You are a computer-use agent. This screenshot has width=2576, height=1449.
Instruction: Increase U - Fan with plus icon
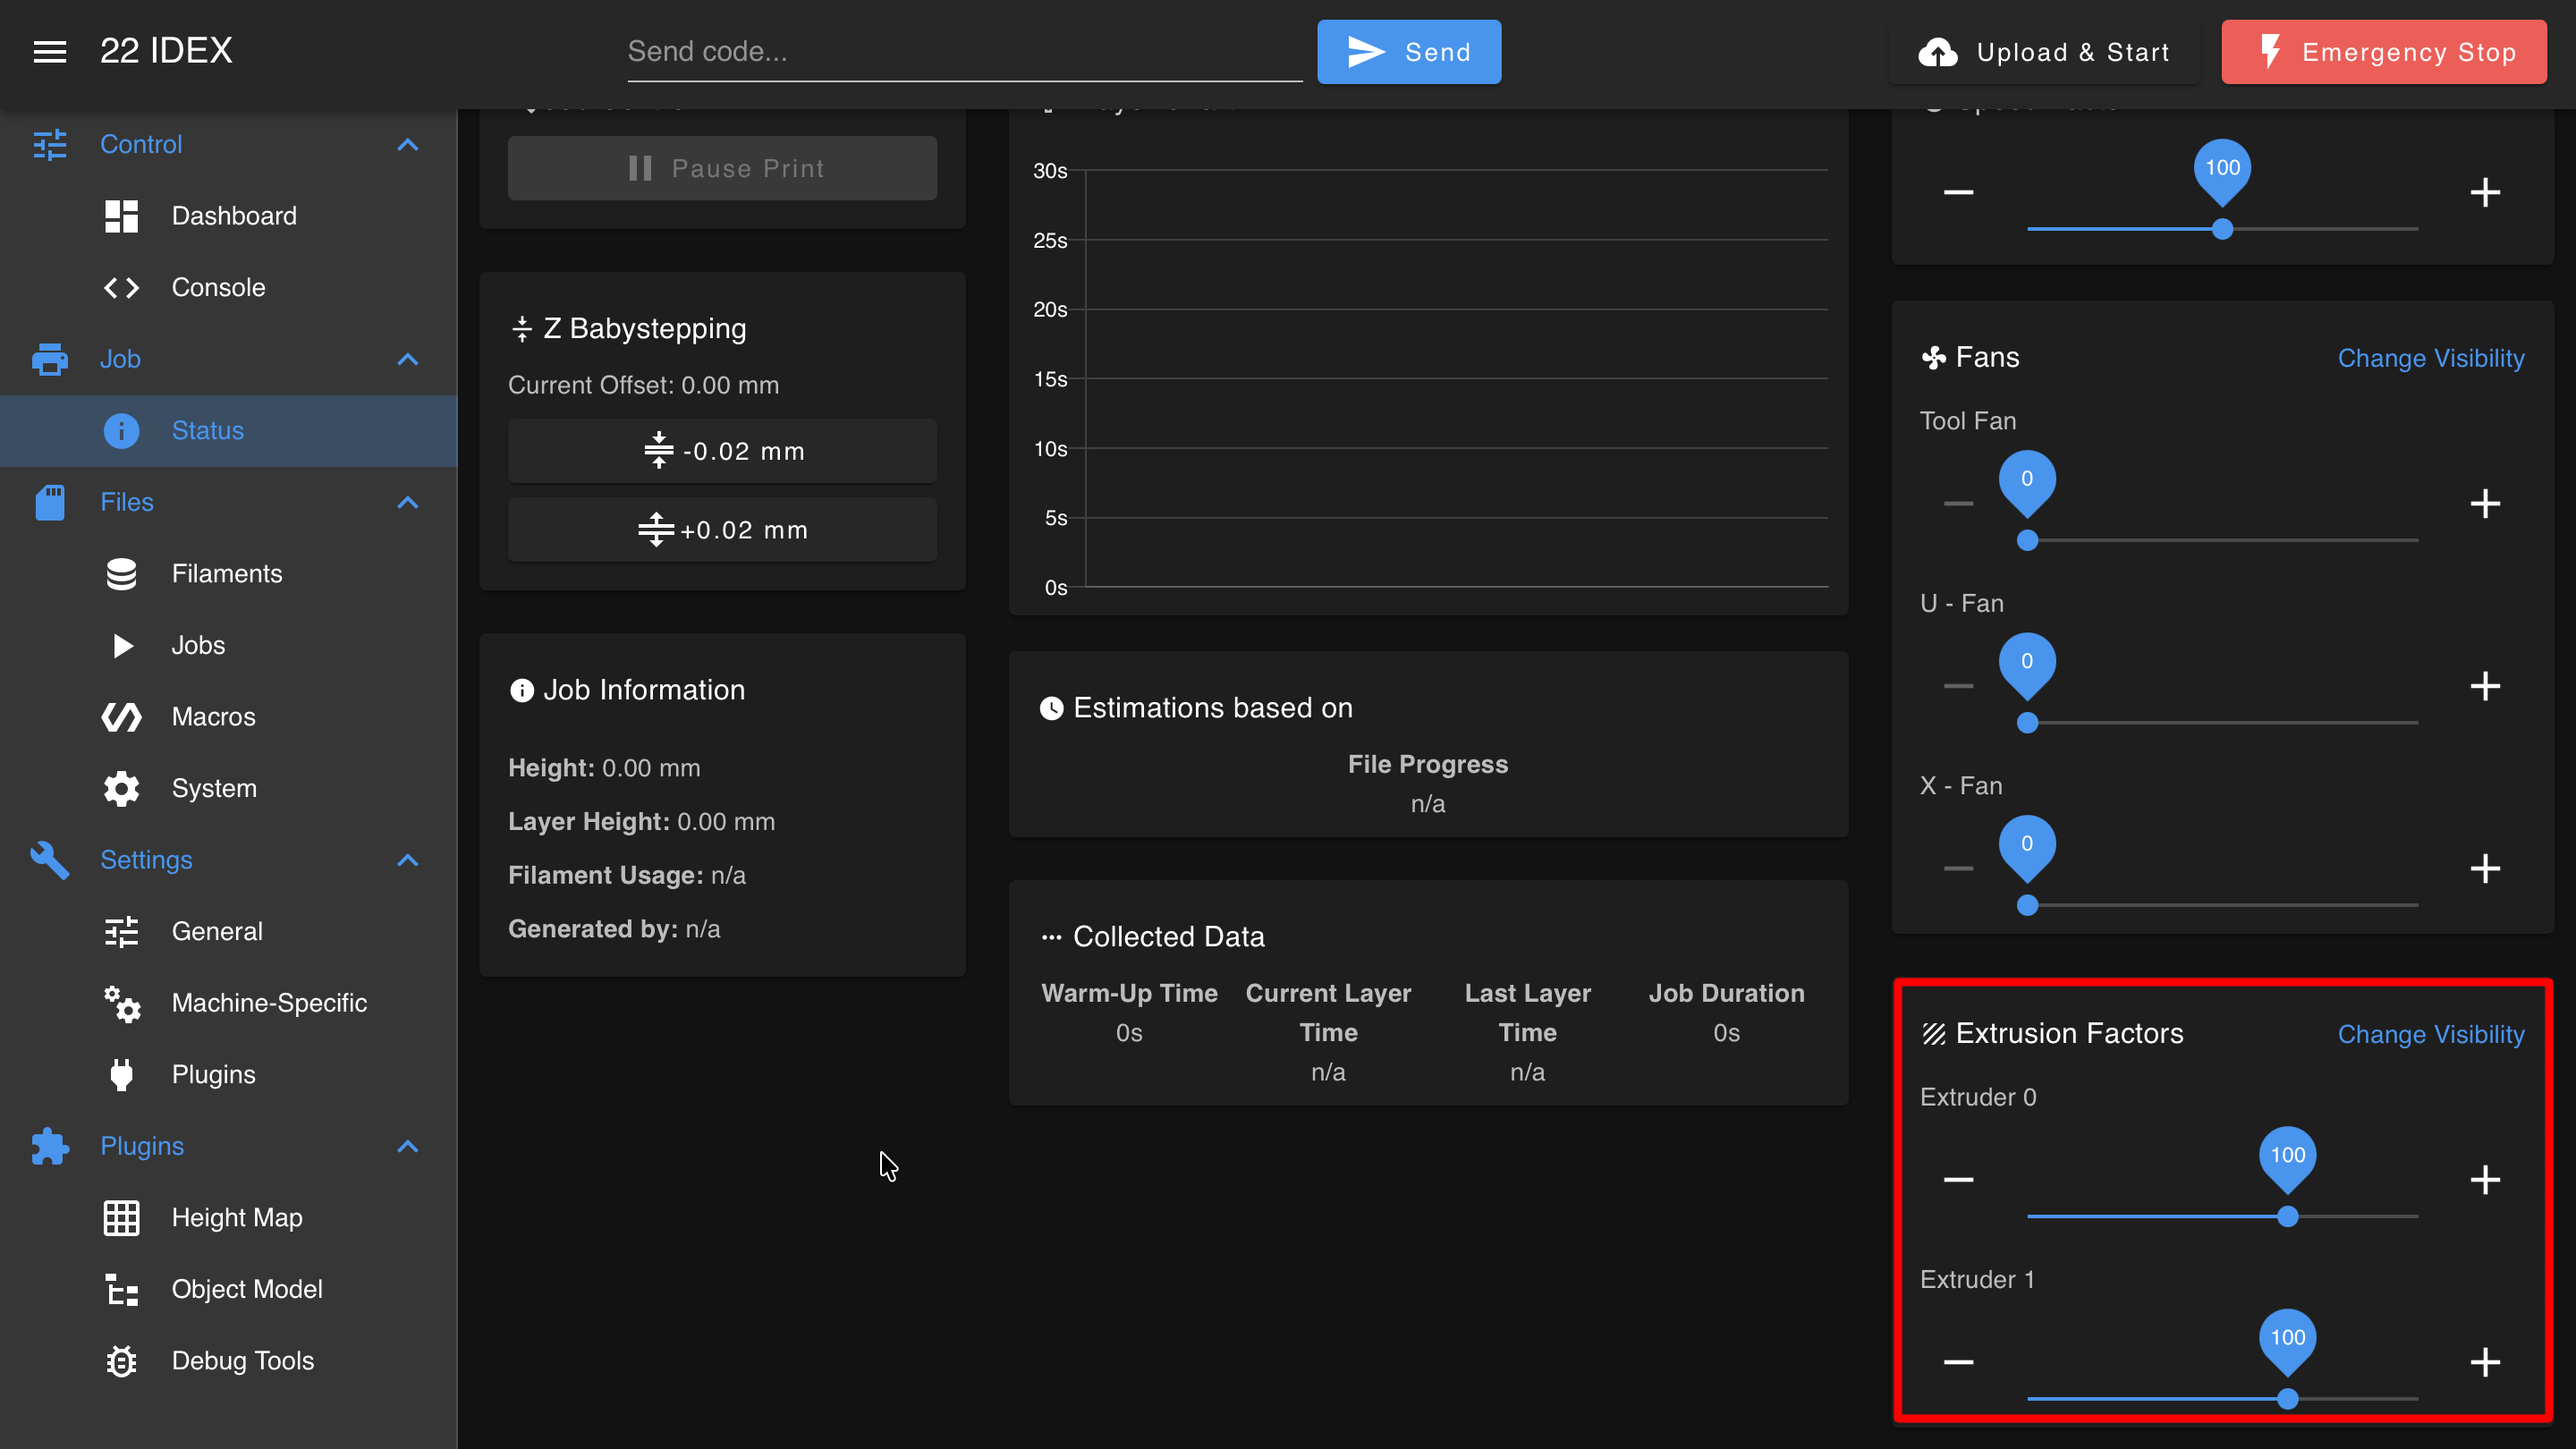(x=2485, y=686)
